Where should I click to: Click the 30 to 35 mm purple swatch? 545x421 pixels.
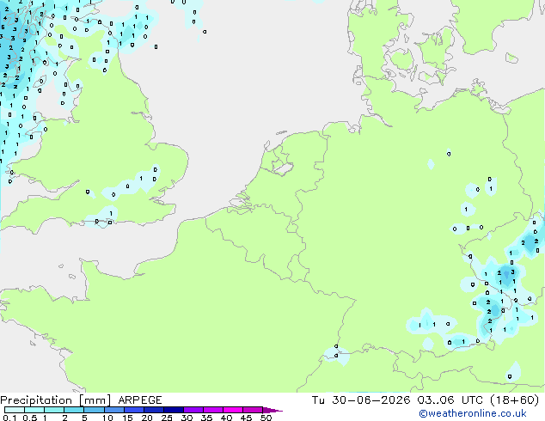point(193,410)
